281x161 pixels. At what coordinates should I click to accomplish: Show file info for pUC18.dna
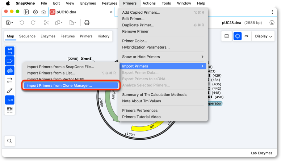(272, 23)
